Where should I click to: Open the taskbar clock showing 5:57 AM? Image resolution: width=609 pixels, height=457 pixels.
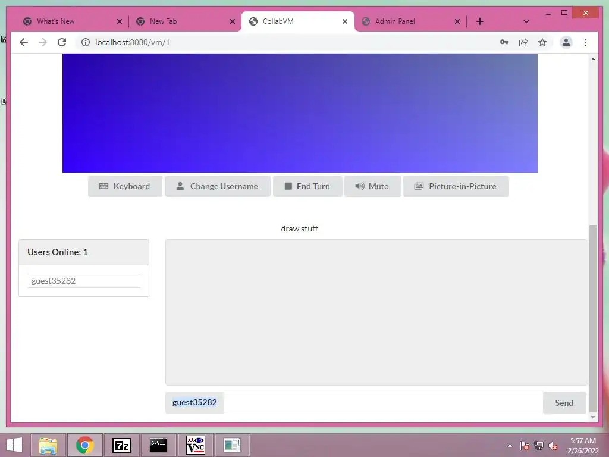click(583, 446)
